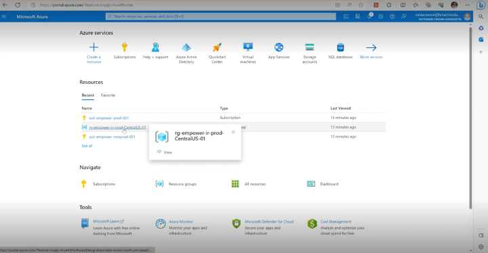Image resolution: width=488 pixels, height=253 pixels.
Task: Navigate to All resources
Action: pos(255,184)
